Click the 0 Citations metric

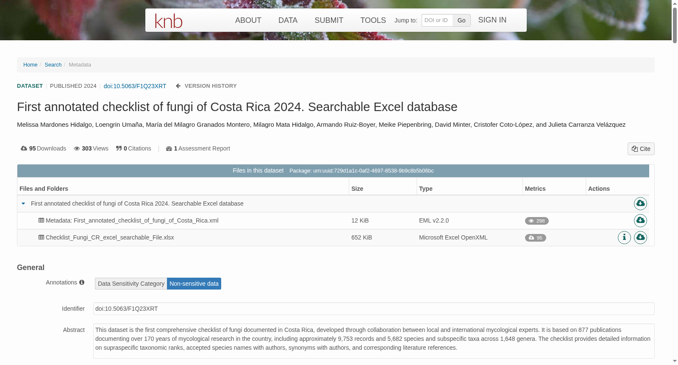coord(133,148)
